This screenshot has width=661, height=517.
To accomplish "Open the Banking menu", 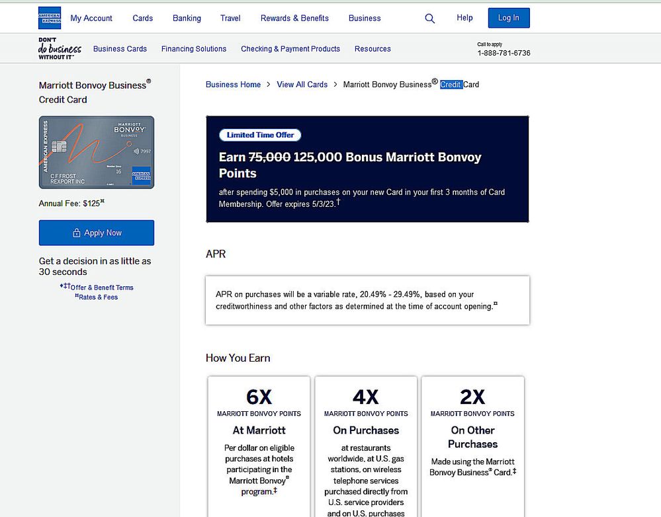I will (x=187, y=18).
